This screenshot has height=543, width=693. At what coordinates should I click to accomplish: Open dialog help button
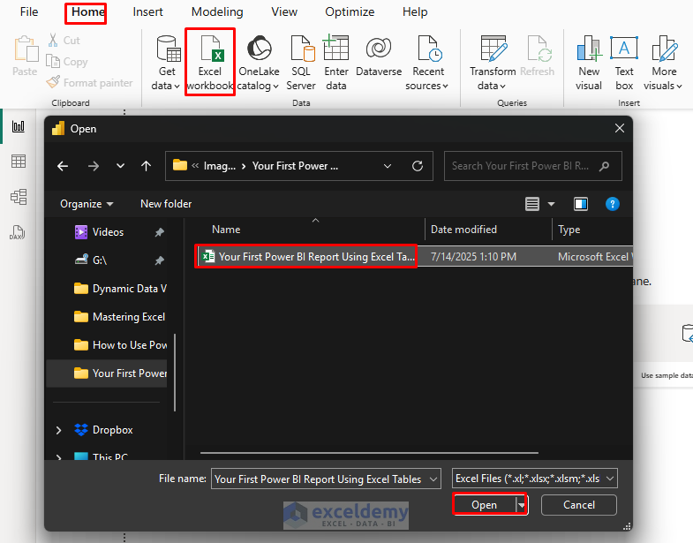click(612, 204)
